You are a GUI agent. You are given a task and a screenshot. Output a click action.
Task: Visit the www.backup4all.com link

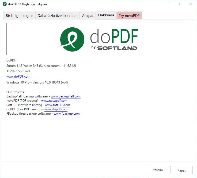click(66, 96)
